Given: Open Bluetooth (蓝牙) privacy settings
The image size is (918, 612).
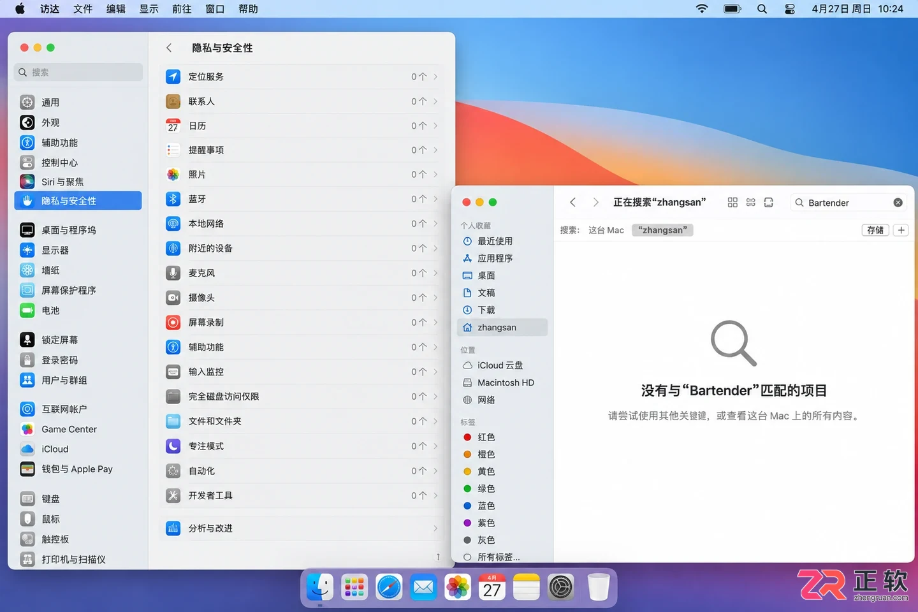Looking at the screenshot, I should coord(302,199).
